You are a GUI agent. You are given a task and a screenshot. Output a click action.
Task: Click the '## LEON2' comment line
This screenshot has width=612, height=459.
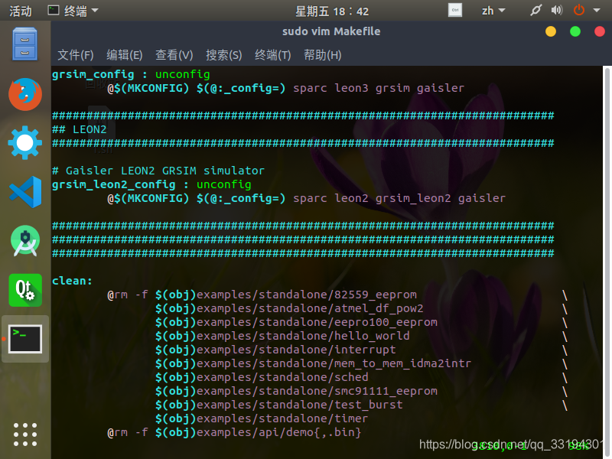pyautogui.click(x=80, y=129)
